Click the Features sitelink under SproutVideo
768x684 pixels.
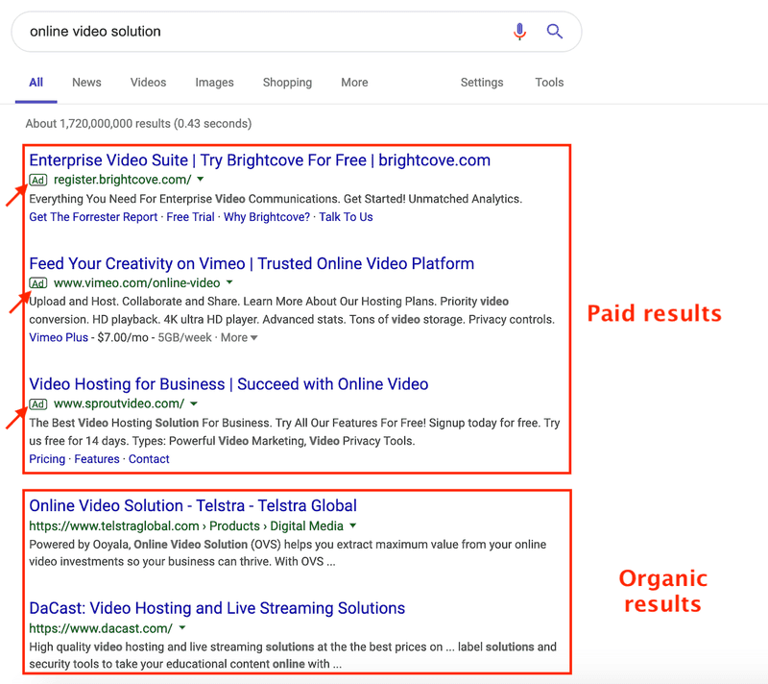[97, 459]
